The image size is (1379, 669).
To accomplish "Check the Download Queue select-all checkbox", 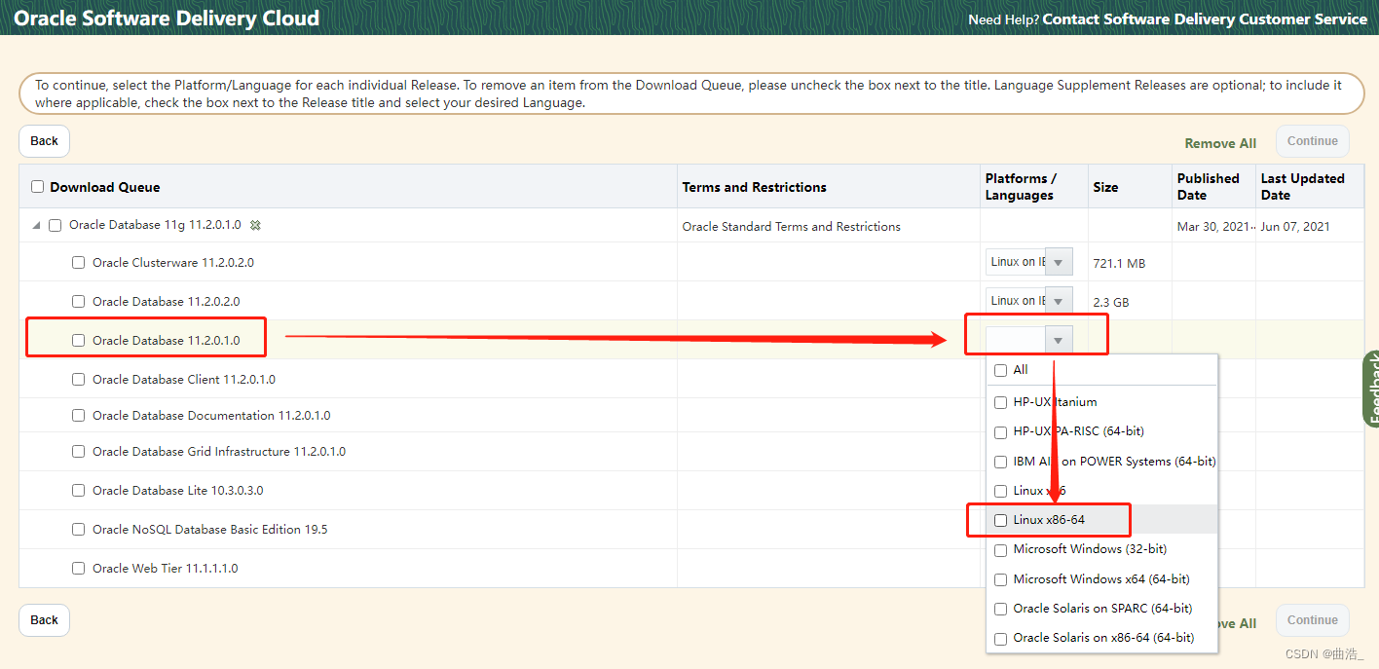I will [x=38, y=187].
